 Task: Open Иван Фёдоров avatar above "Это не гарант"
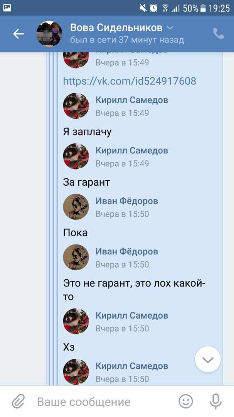point(76,258)
